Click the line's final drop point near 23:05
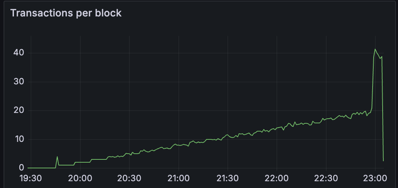 383,161
